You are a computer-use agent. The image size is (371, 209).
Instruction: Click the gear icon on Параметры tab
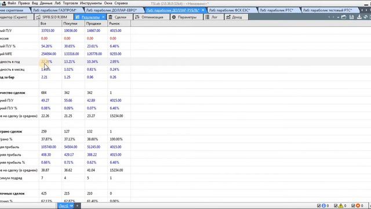click(174, 17)
